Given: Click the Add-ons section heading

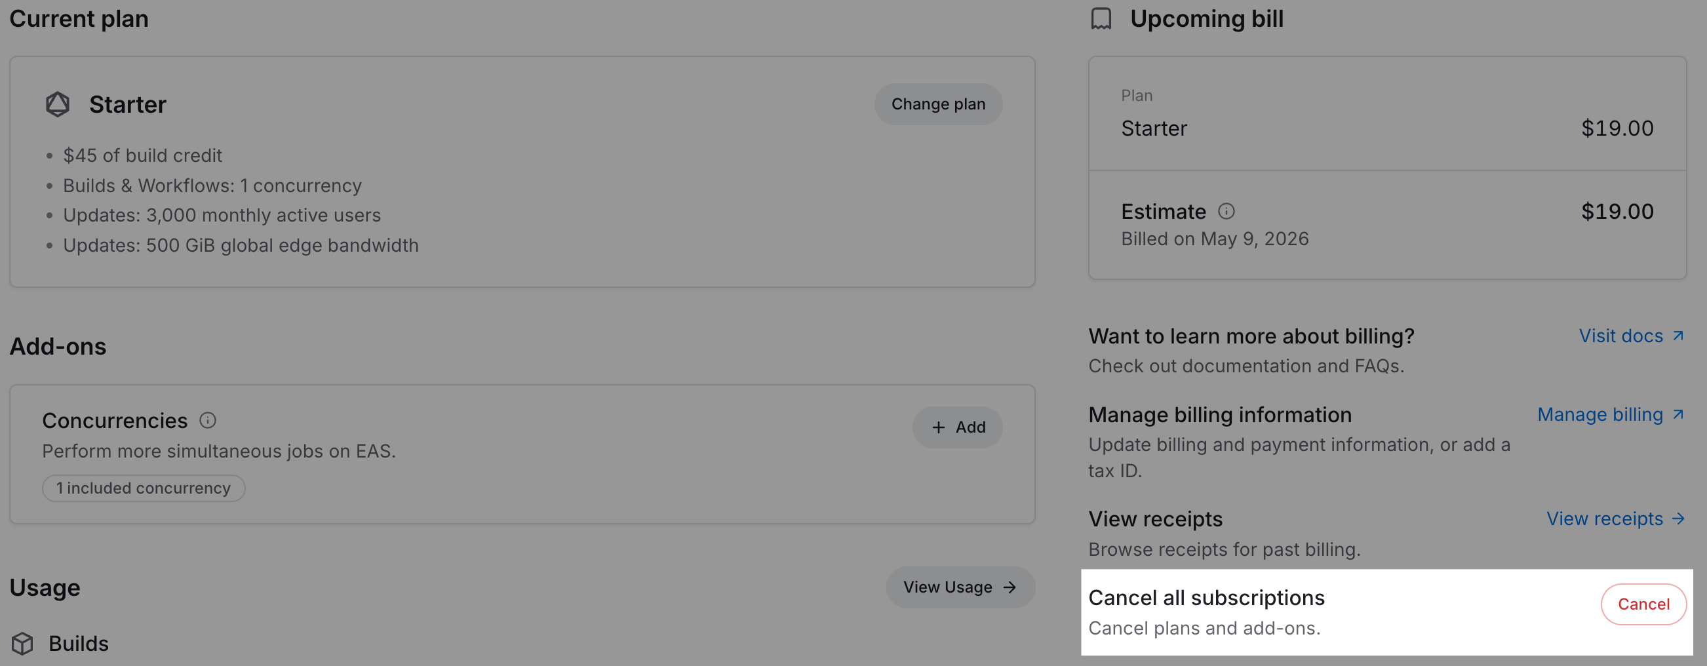Looking at the screenshot, I should click(58, 347).
